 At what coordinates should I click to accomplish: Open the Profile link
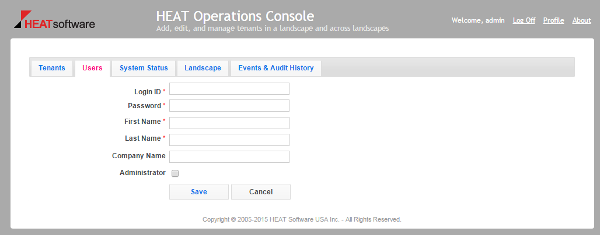coord(553,20)
